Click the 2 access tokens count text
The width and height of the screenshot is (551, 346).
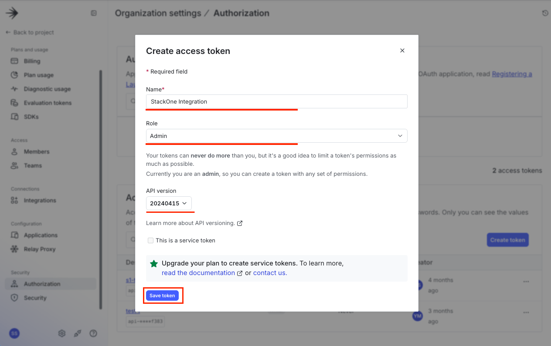click(x=517, y=170)
